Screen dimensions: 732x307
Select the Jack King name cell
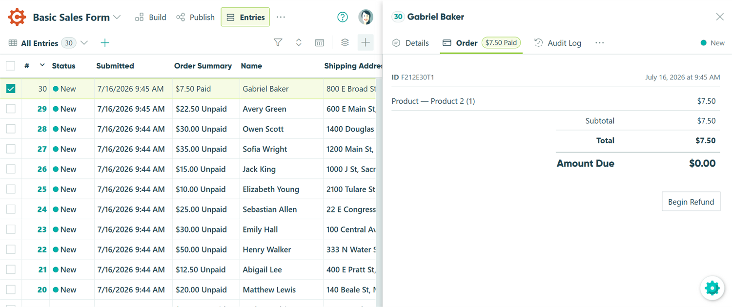281,169
